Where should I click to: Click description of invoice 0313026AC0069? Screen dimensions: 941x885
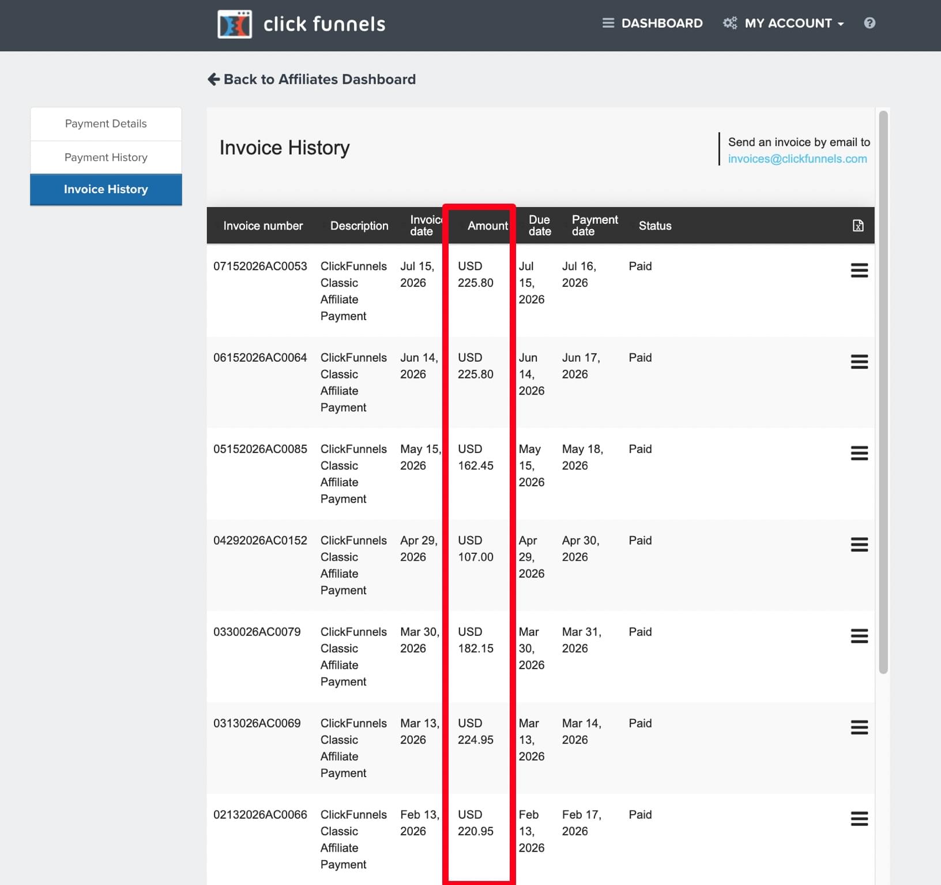[x=353, y=748]
